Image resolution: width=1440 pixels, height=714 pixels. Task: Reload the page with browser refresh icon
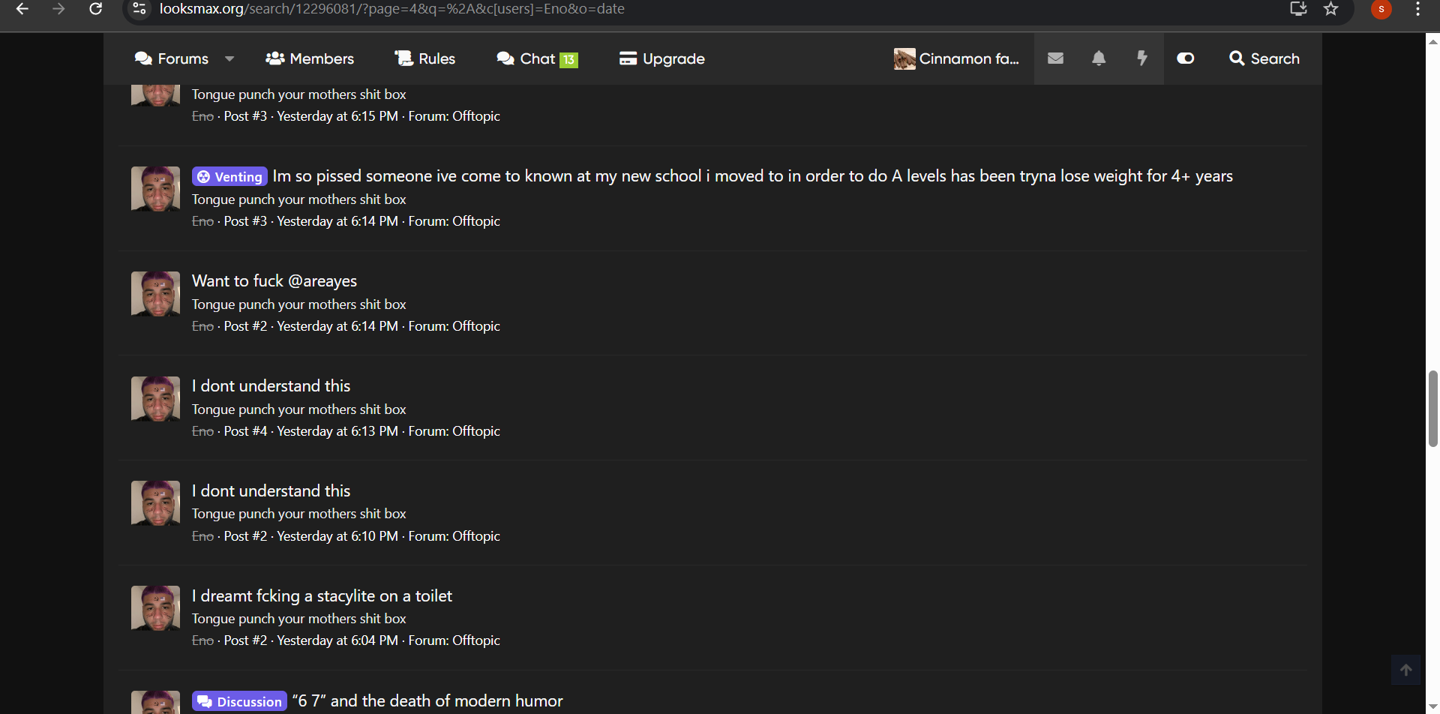pos(96,9)
